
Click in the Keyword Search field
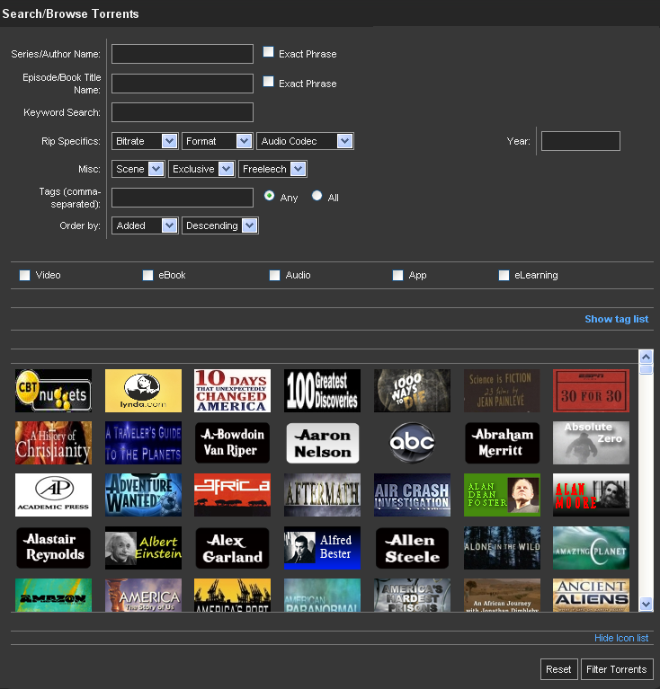point(183,112)
